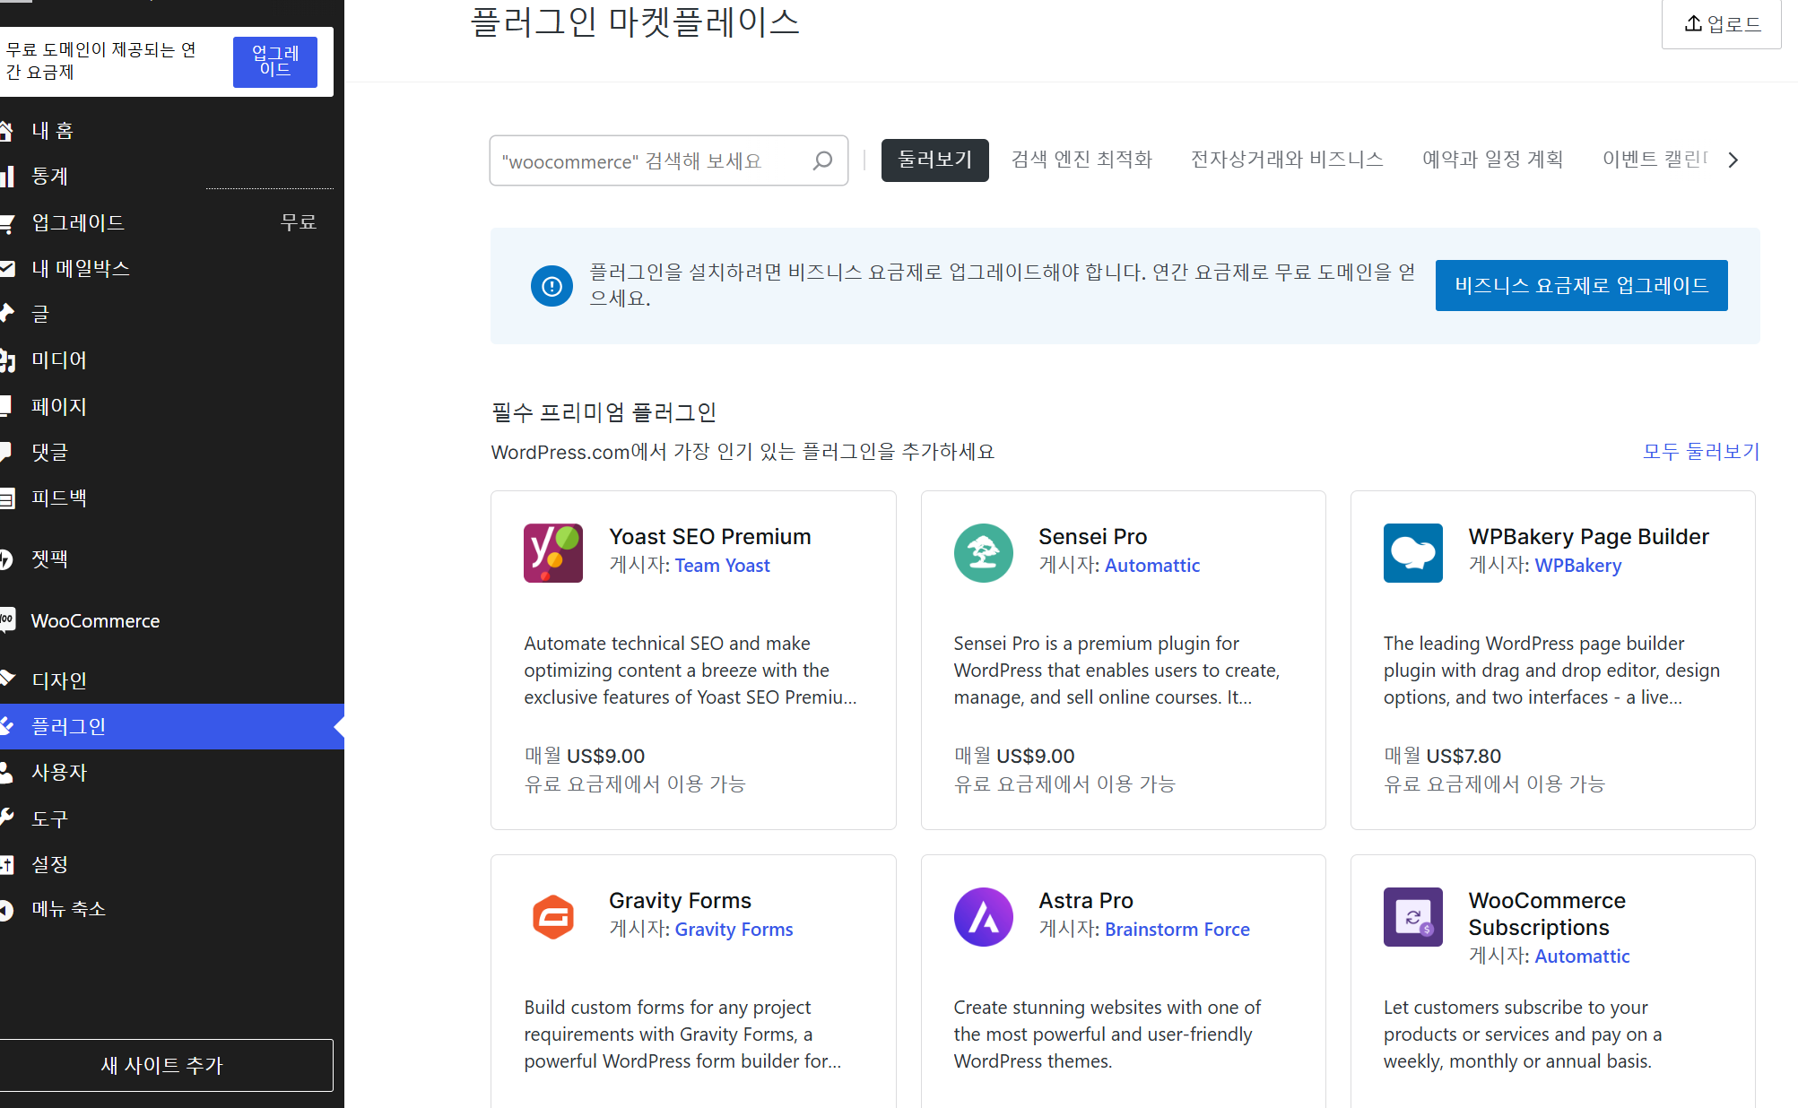Open WooCommerce in the sidebar menu
The image size is (1798, 1108).
coord(95,620)
